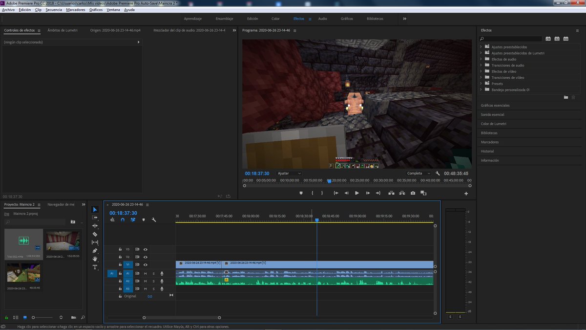The width and height of the screenshot is (586, 330).
Task: Select the Hand tool
Action: tap(95, 259)
